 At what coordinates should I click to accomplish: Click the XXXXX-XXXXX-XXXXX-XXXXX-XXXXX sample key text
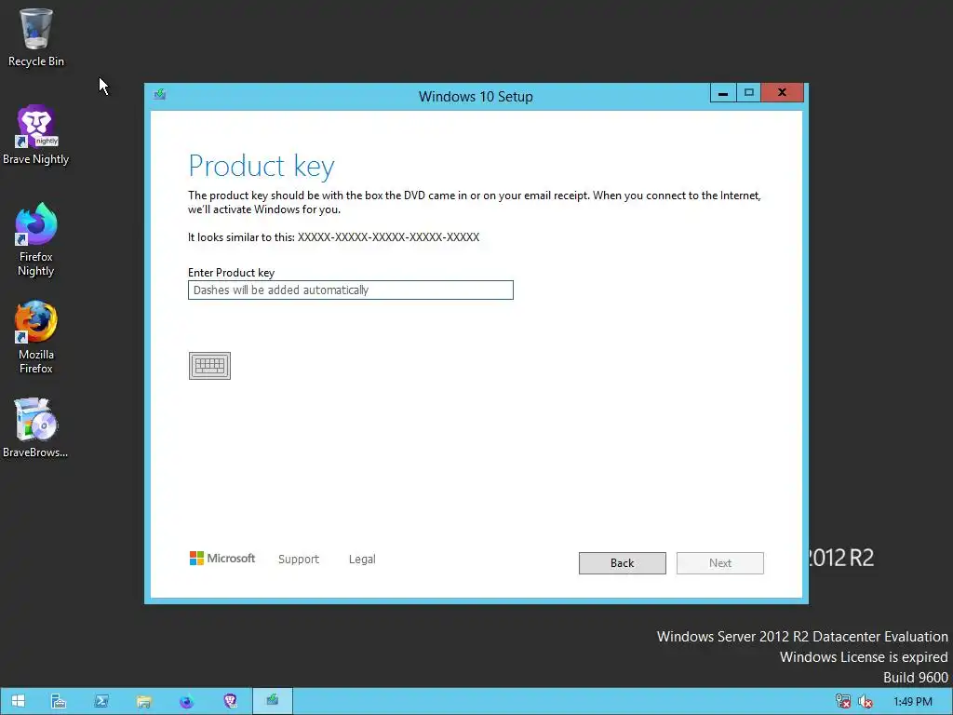click(x=388, y=237)
